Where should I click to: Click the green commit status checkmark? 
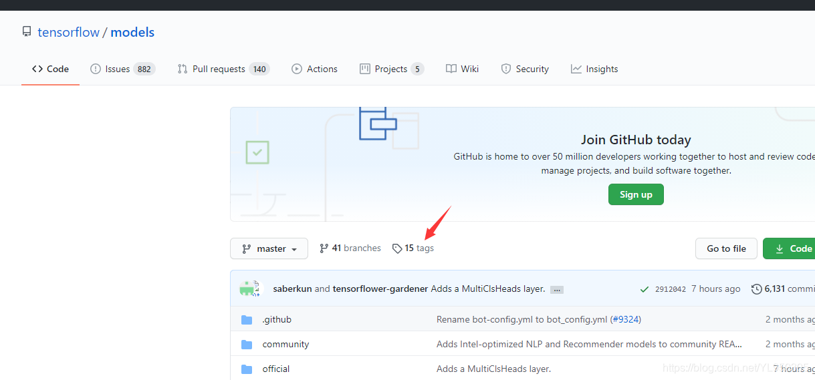click(x=645, y=289)
